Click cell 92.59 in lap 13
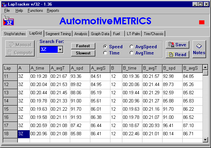This screenshot has width=211, height=148. coord(172,93)
